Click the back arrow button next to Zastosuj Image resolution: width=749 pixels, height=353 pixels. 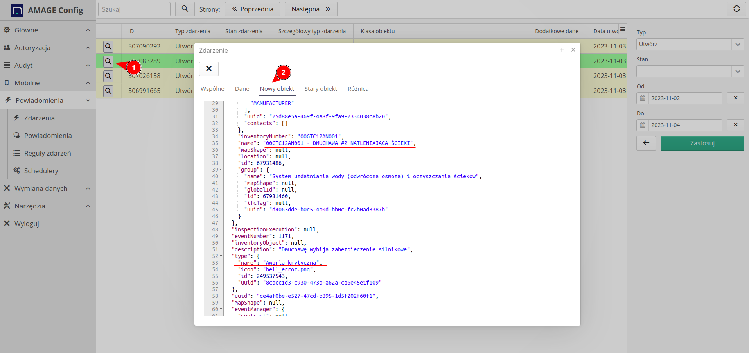coord(646,143)
